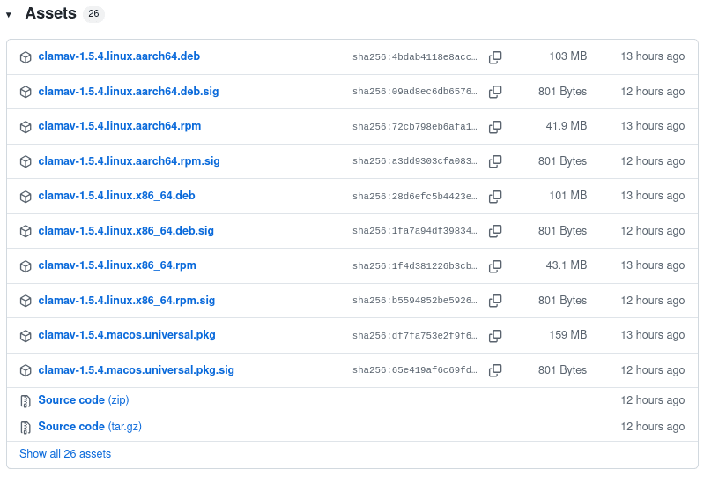Screen dimensions: 704x477
Task: Click hash text sha256:09ad8ec6db6576…
Action: [414, 91]
